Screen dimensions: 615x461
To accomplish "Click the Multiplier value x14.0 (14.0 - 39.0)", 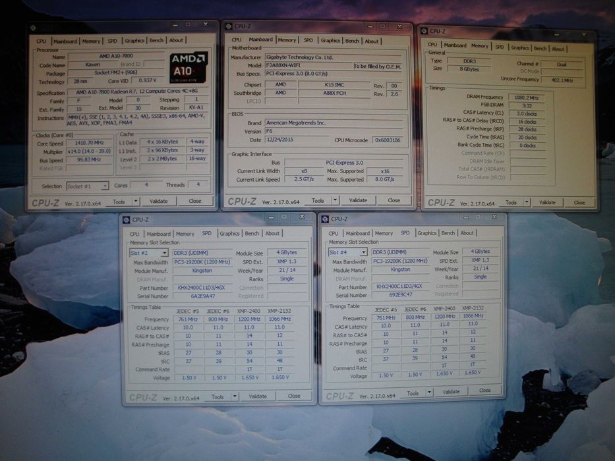I will coord(89,151).
